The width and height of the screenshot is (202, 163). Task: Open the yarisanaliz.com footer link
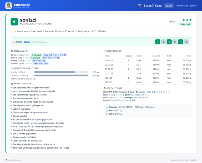pyautogui.click(x=14, y=160)
